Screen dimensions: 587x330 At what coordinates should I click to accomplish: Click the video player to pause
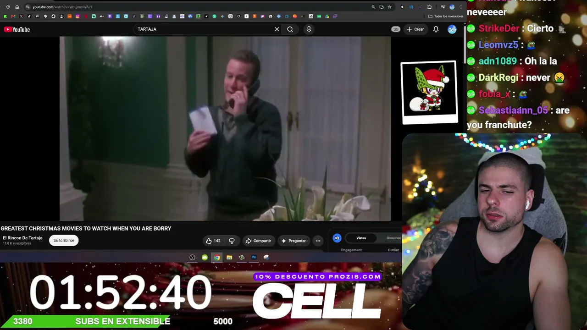click(225, 129)
